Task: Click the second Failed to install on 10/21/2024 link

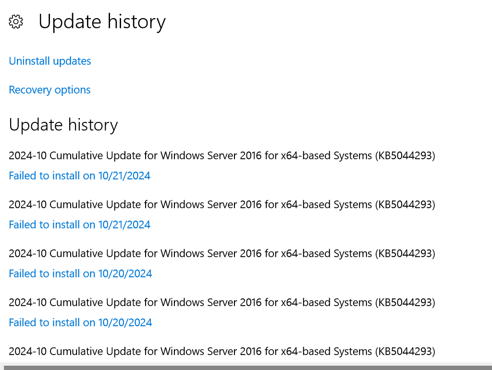Action: [x=79, y=225]
